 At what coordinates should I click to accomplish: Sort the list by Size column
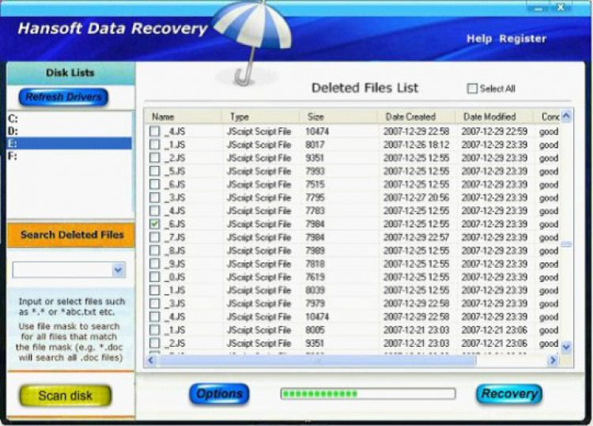pyautogui.click(x=339, y=117)
